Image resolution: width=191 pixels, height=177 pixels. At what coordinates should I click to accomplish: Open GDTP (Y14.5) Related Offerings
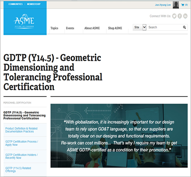coord(18,169)
